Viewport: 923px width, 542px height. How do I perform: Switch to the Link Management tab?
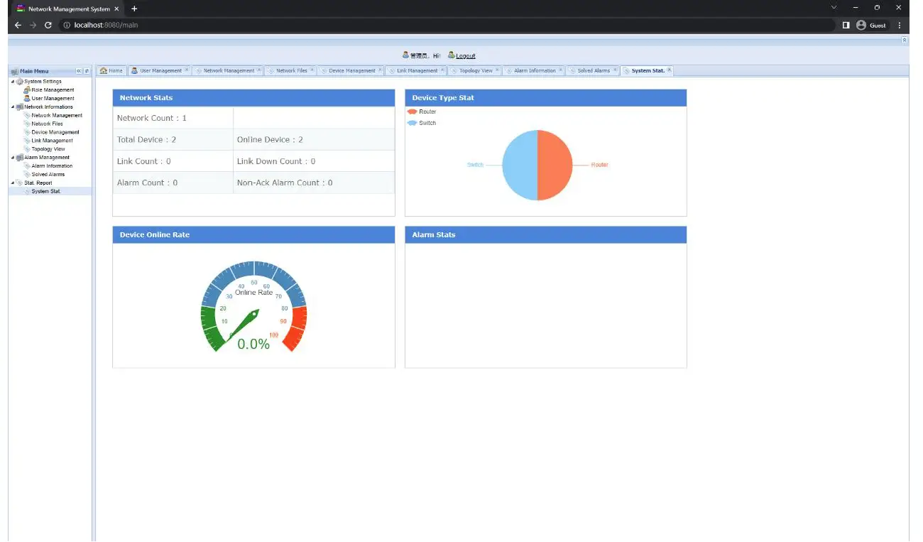click(x=416, y=70)
